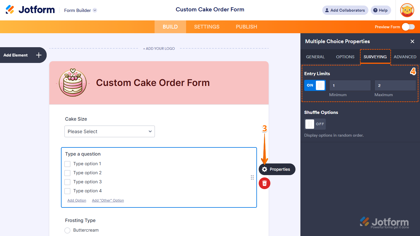Open the OPTIONS properties tab
Viewport: 420px width, 236px height.
(345, 57)
